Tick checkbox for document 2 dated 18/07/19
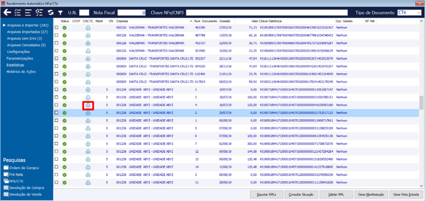 tap(56, 97)
